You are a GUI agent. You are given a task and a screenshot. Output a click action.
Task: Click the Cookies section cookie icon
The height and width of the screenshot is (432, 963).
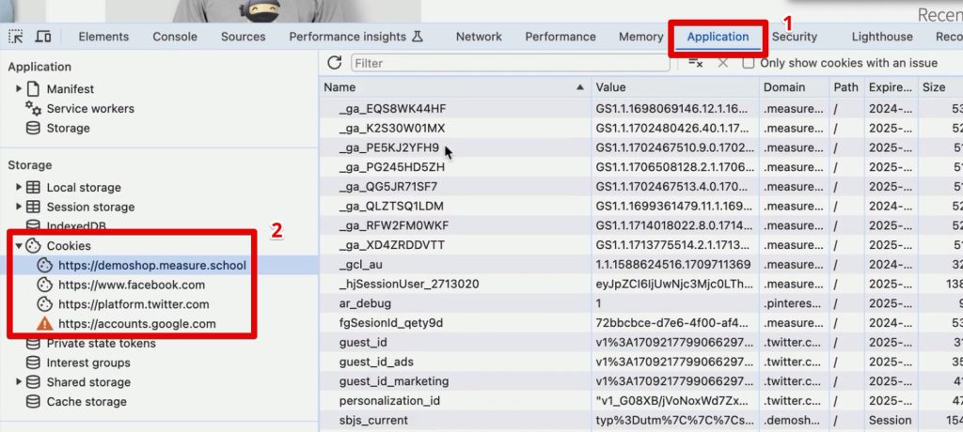point(33,246)
